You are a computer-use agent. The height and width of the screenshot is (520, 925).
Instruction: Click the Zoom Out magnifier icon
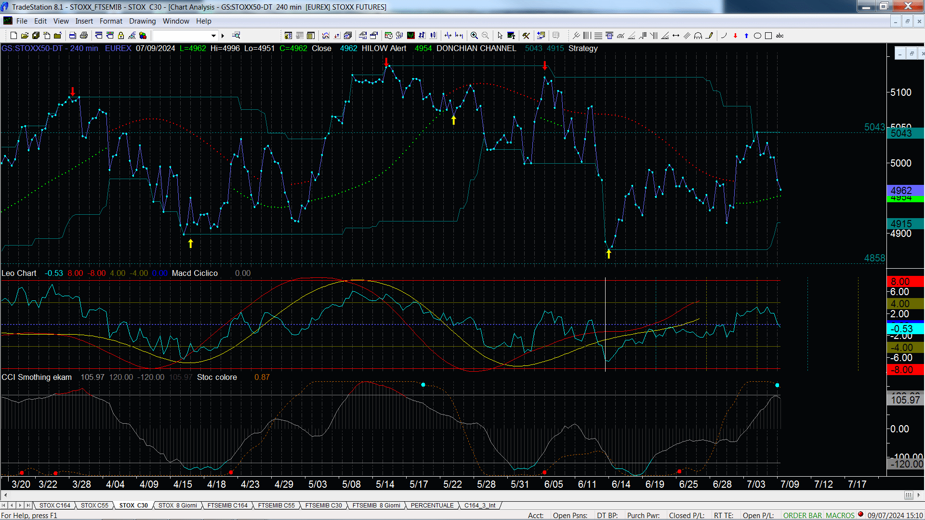[x=485, y=35]
